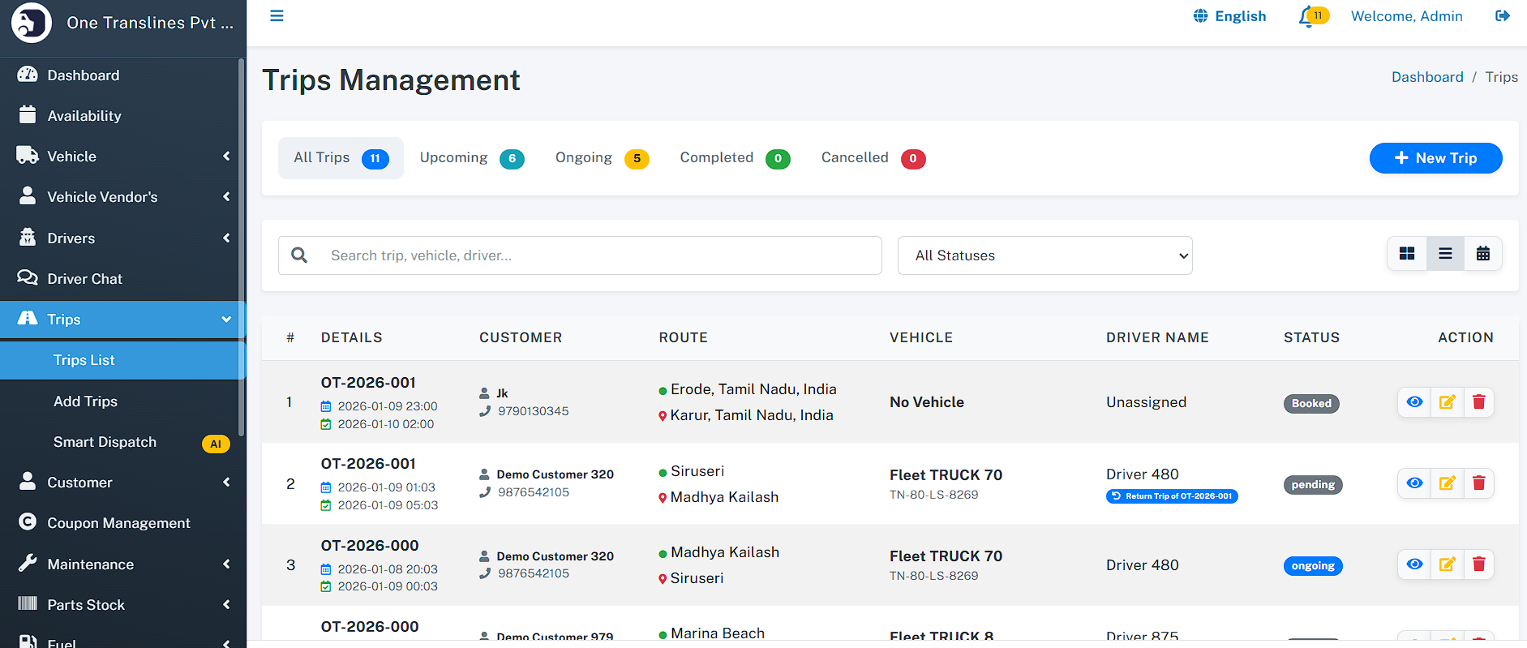Image resolution: width=1527 pixels, height=648 pixels.
Task: View details of row 1 trip via eye icon
Action: point(1414,402)
